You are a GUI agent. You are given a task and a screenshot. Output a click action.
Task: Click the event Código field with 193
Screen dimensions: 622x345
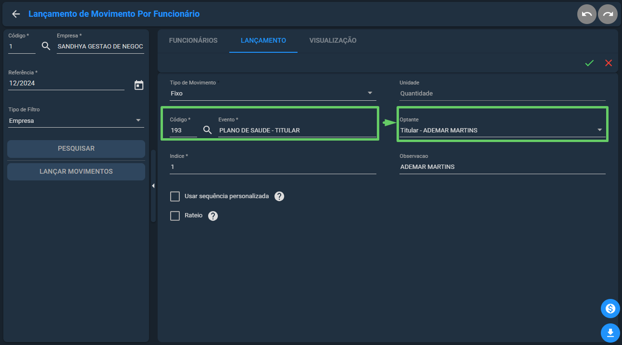pyautogui.click(x=183, y=130)
